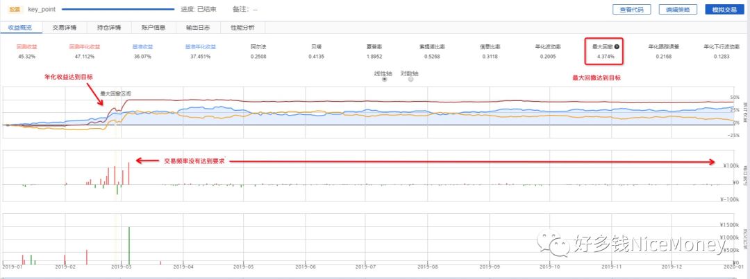Show the 输出日志 tab
Screen dimensions: 750x279
(x=198, y=27)
